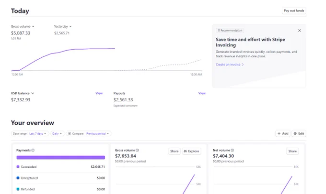Click the purple Succeeded payments progress bar
326x194 pixels.
point(61,158)
